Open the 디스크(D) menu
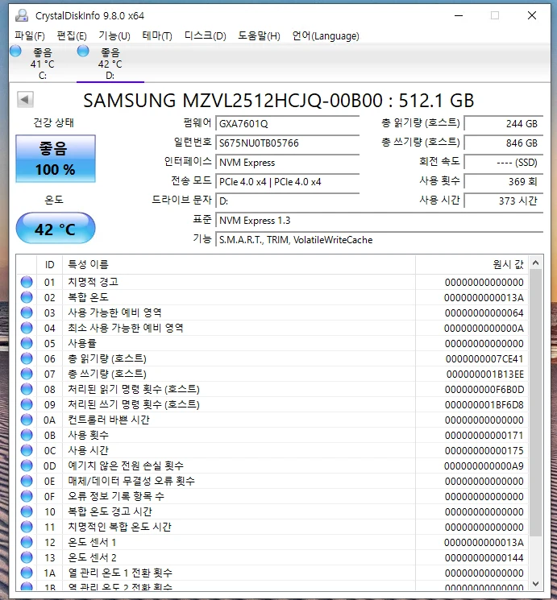 205,36
